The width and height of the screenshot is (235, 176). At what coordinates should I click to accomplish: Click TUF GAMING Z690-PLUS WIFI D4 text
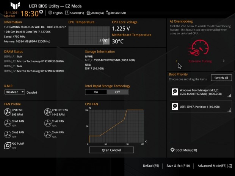tap(24, 27)
